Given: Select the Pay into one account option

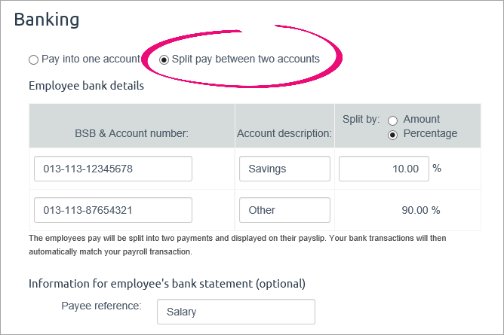Looking at the screenshot, I should click(33, 59).
